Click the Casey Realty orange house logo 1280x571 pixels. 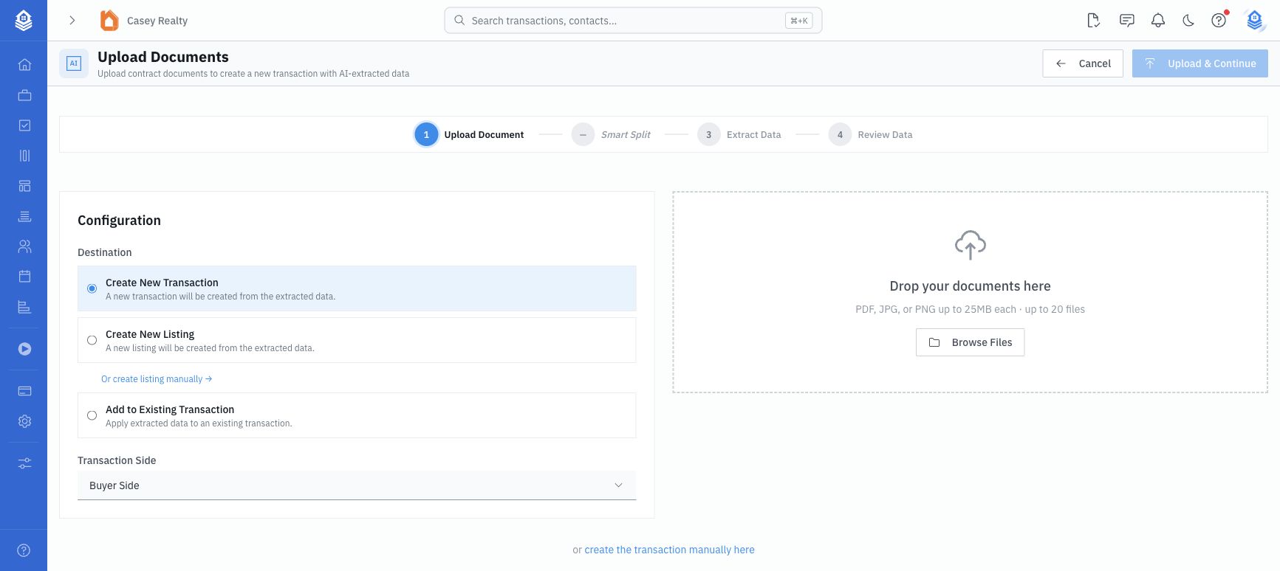(109, 21)
